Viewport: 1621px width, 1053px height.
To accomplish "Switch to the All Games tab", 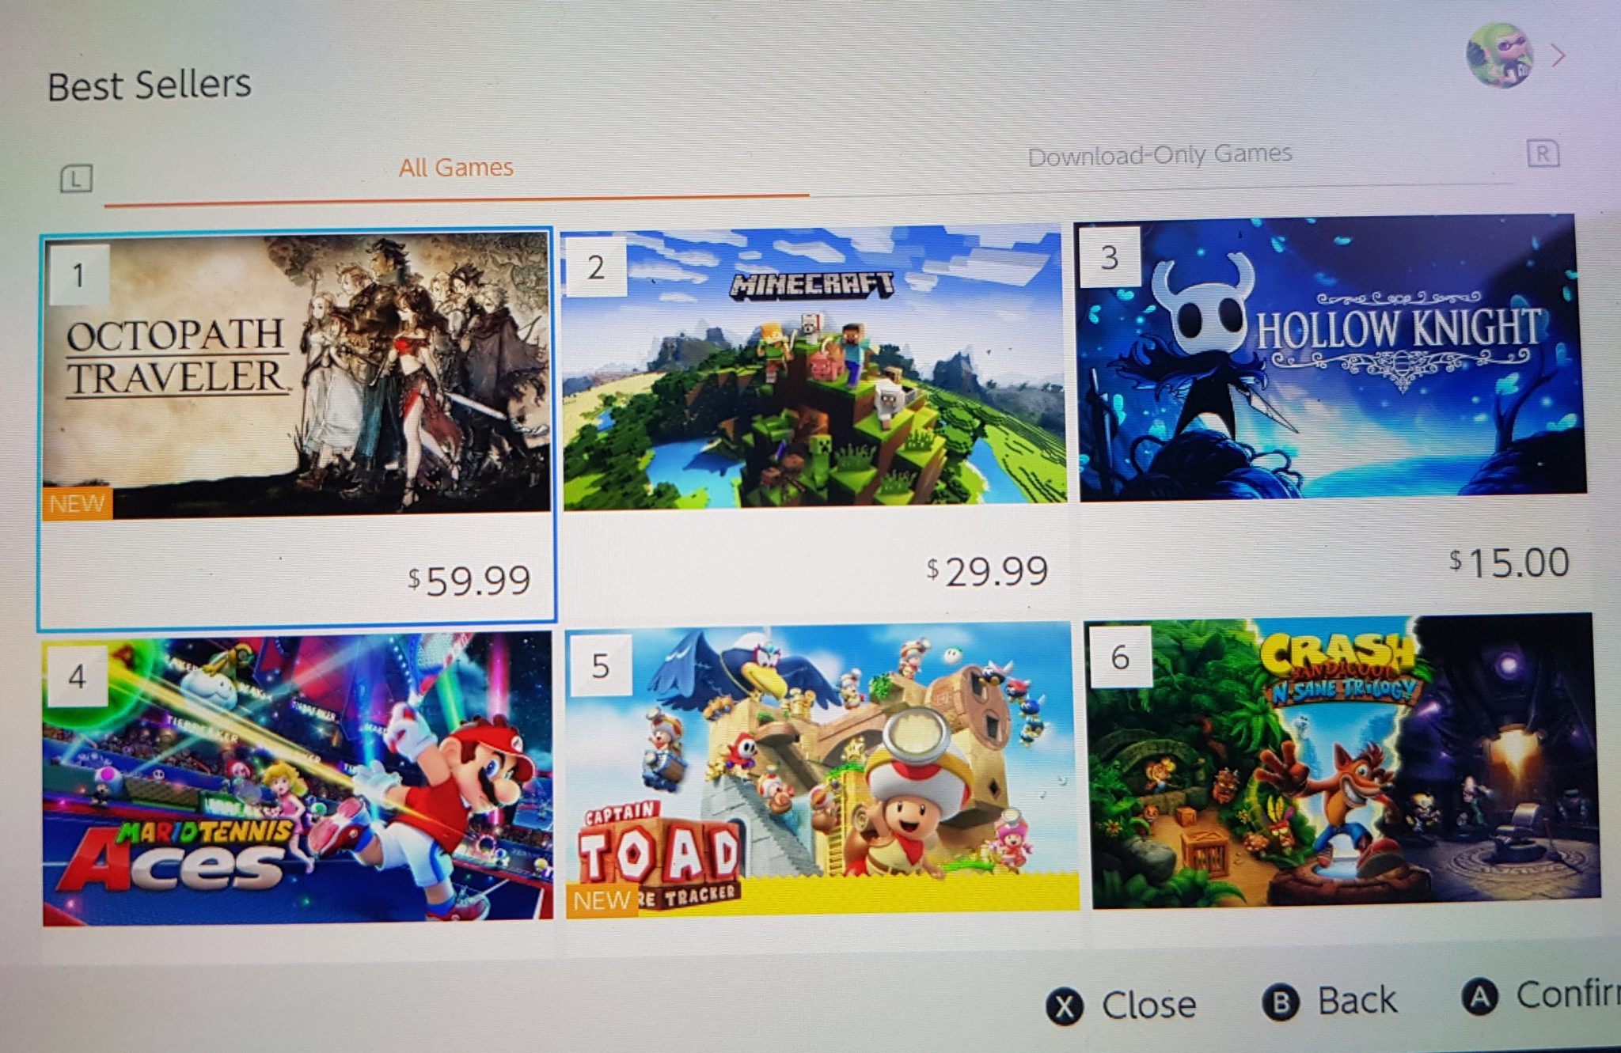I will point(456,168).
